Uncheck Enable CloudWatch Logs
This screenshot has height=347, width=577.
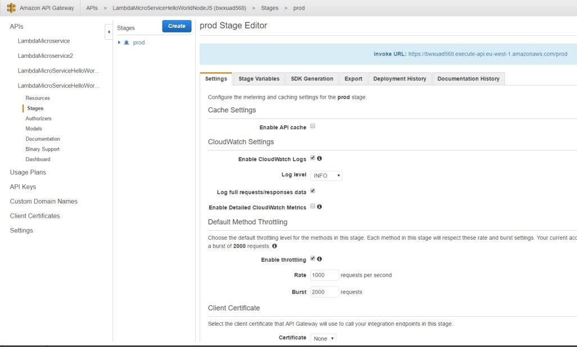point(313,158)
